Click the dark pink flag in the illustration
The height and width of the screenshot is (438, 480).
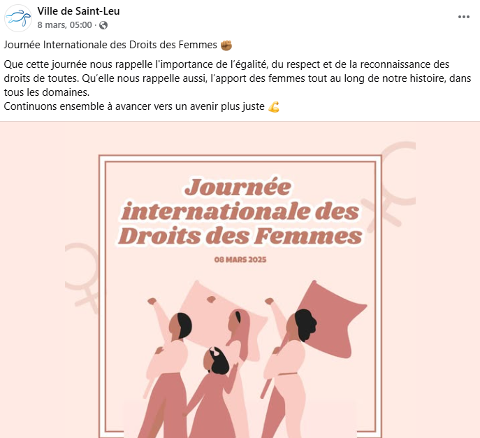coord(332,319)
